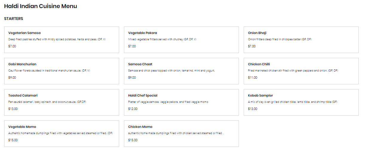376x149 pixels.
Task: Select the Chicken Chilli item title
Action: pos(259,64)
